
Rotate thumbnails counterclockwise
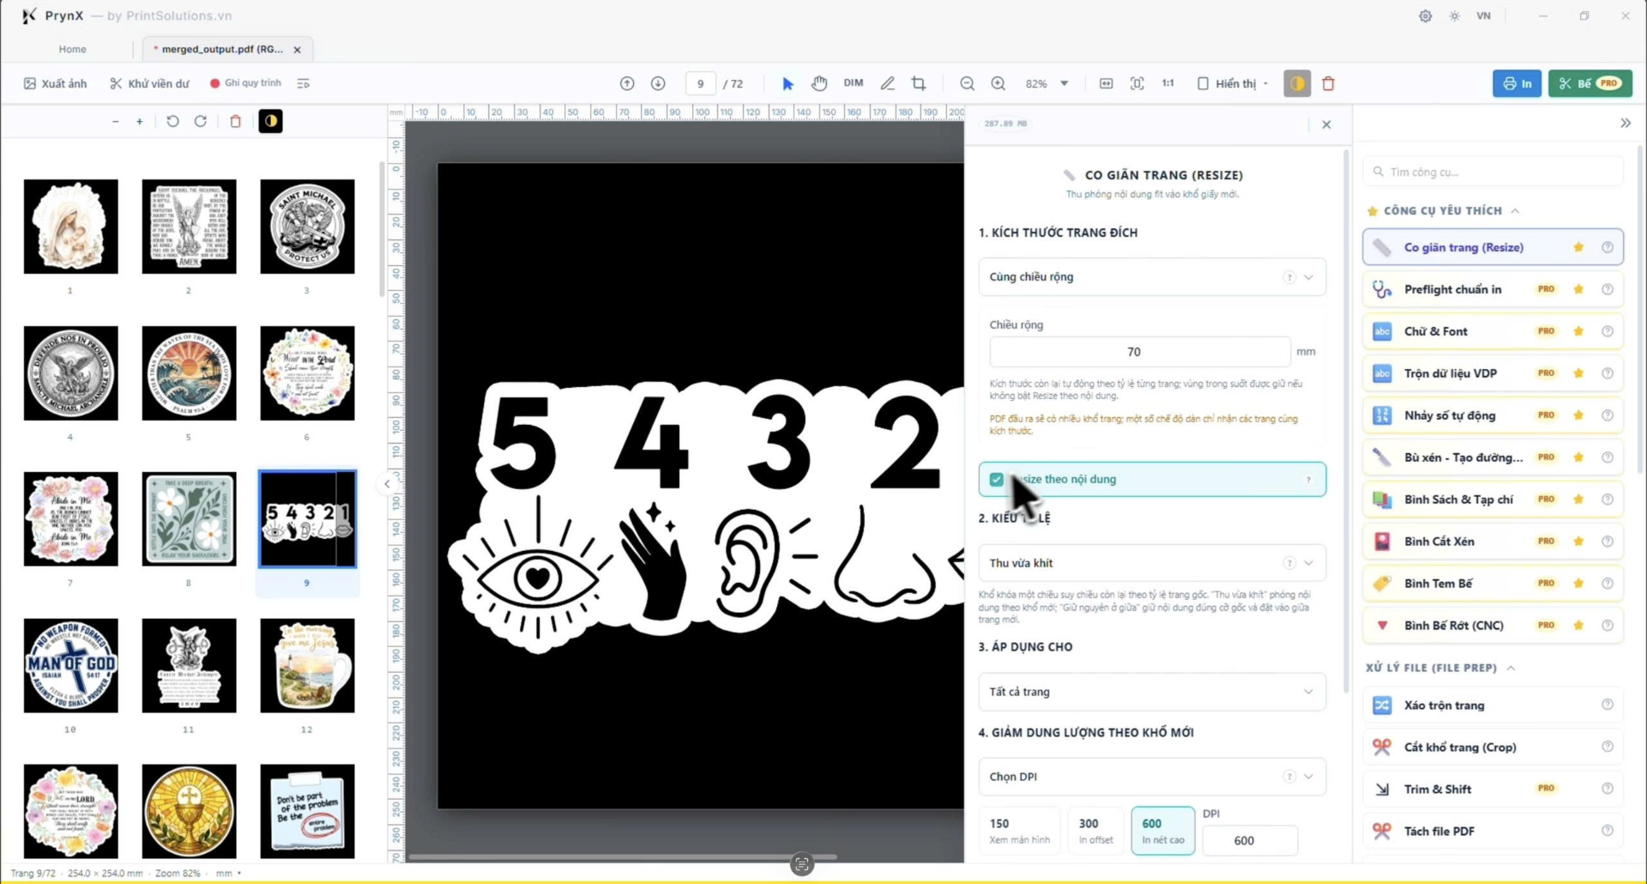(172, 121)
